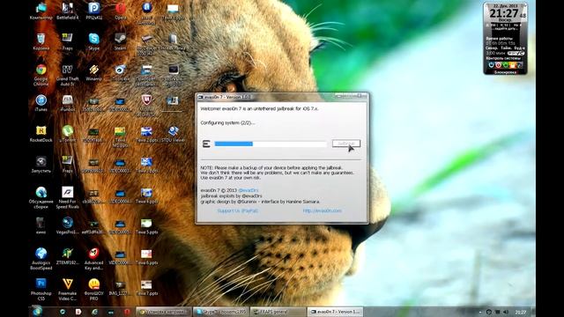Open the Support Us (PayPal) link
The image size is (564, 317).
tap(238, 210)
